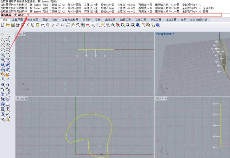The height and width of the screenshot is (158, 230).
Task: Click the Save file icon
Action: [x=13, y=25]
